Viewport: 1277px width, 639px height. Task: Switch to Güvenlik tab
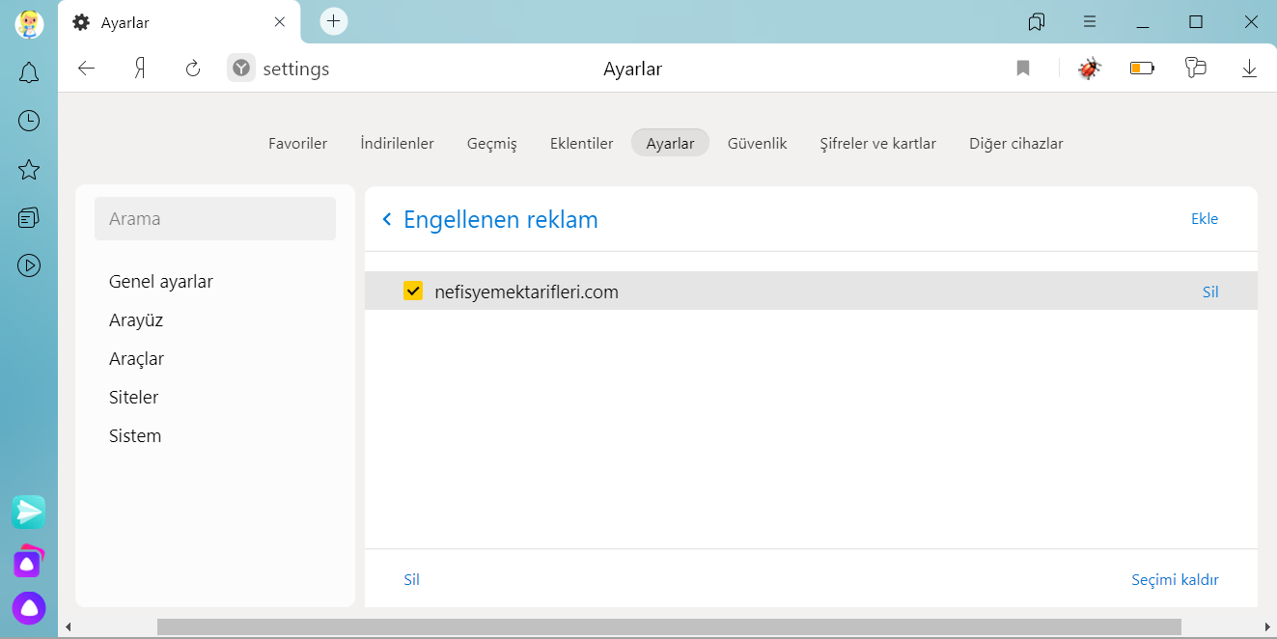[757, 143]
